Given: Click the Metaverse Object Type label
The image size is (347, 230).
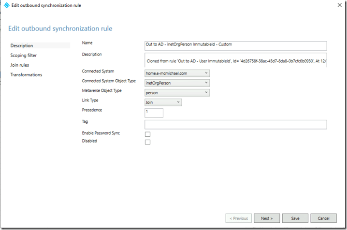Looking at the screenshot, I should point(101,91).
